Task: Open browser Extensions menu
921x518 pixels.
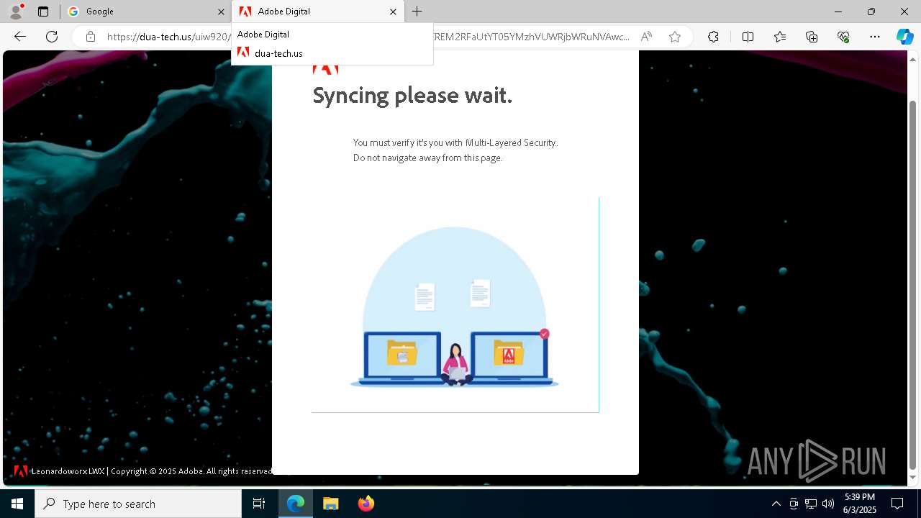Action: [x=713, y=37]
